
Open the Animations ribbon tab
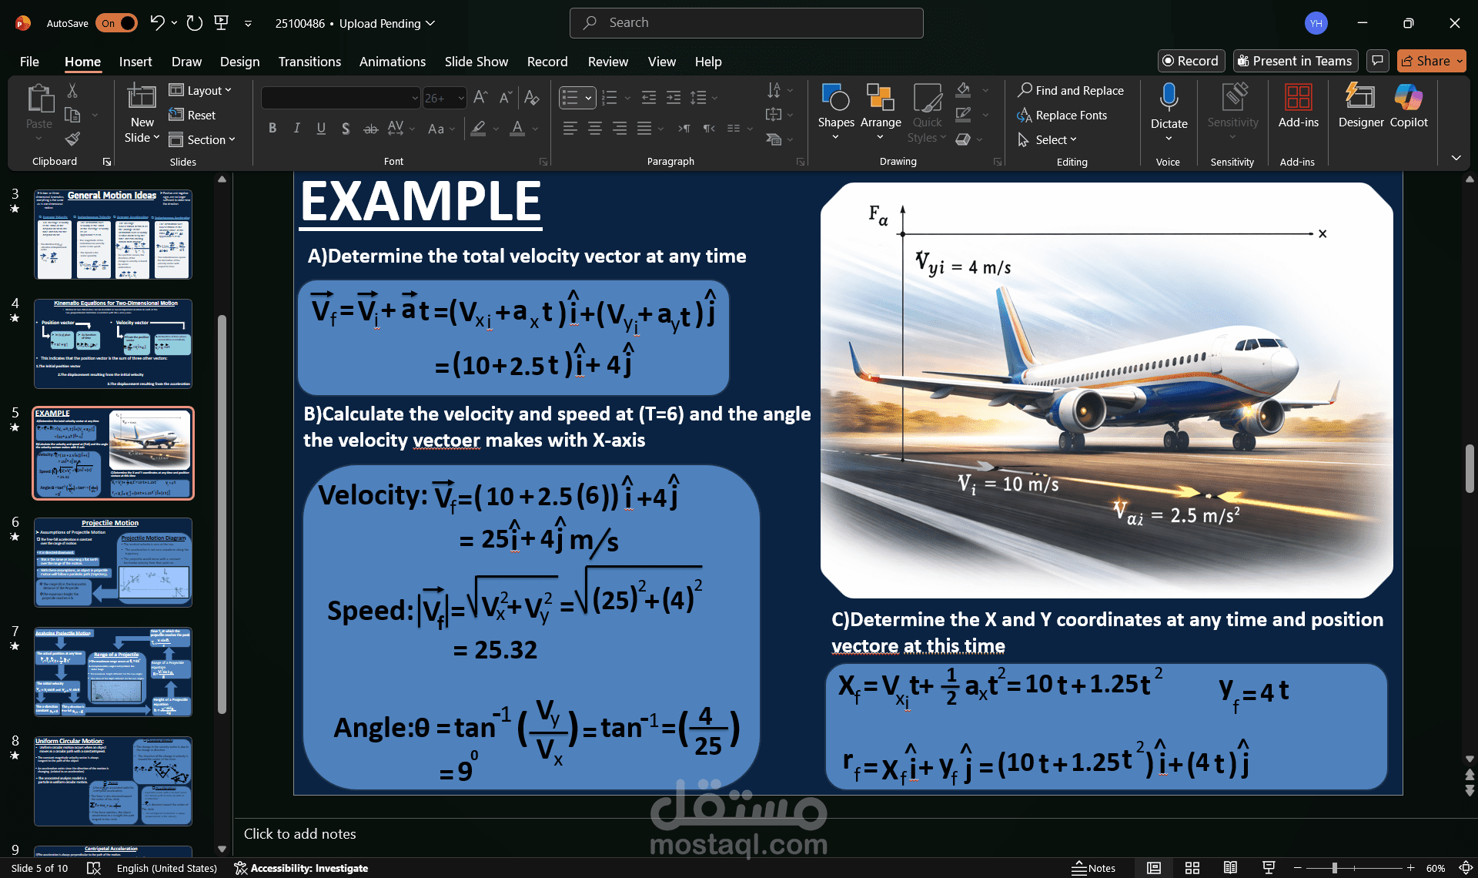tap(392, 62)
